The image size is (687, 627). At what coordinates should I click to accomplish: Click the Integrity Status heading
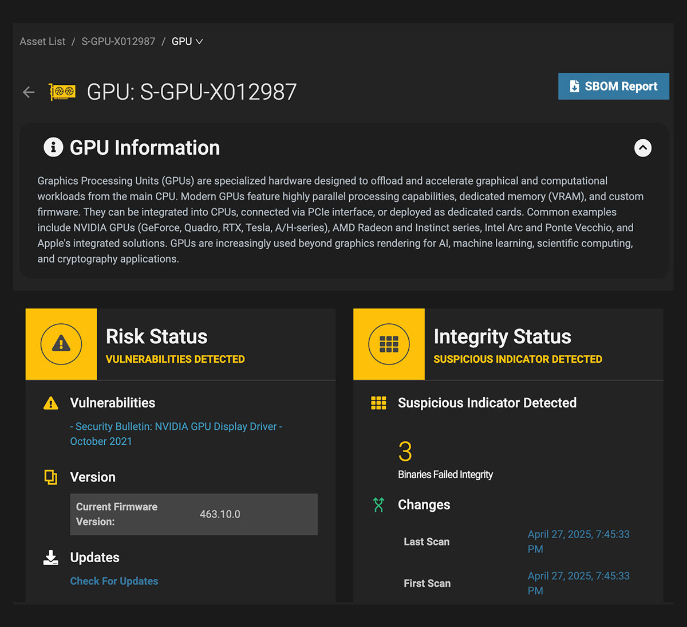pyautogui.click(x=502, y=336)
